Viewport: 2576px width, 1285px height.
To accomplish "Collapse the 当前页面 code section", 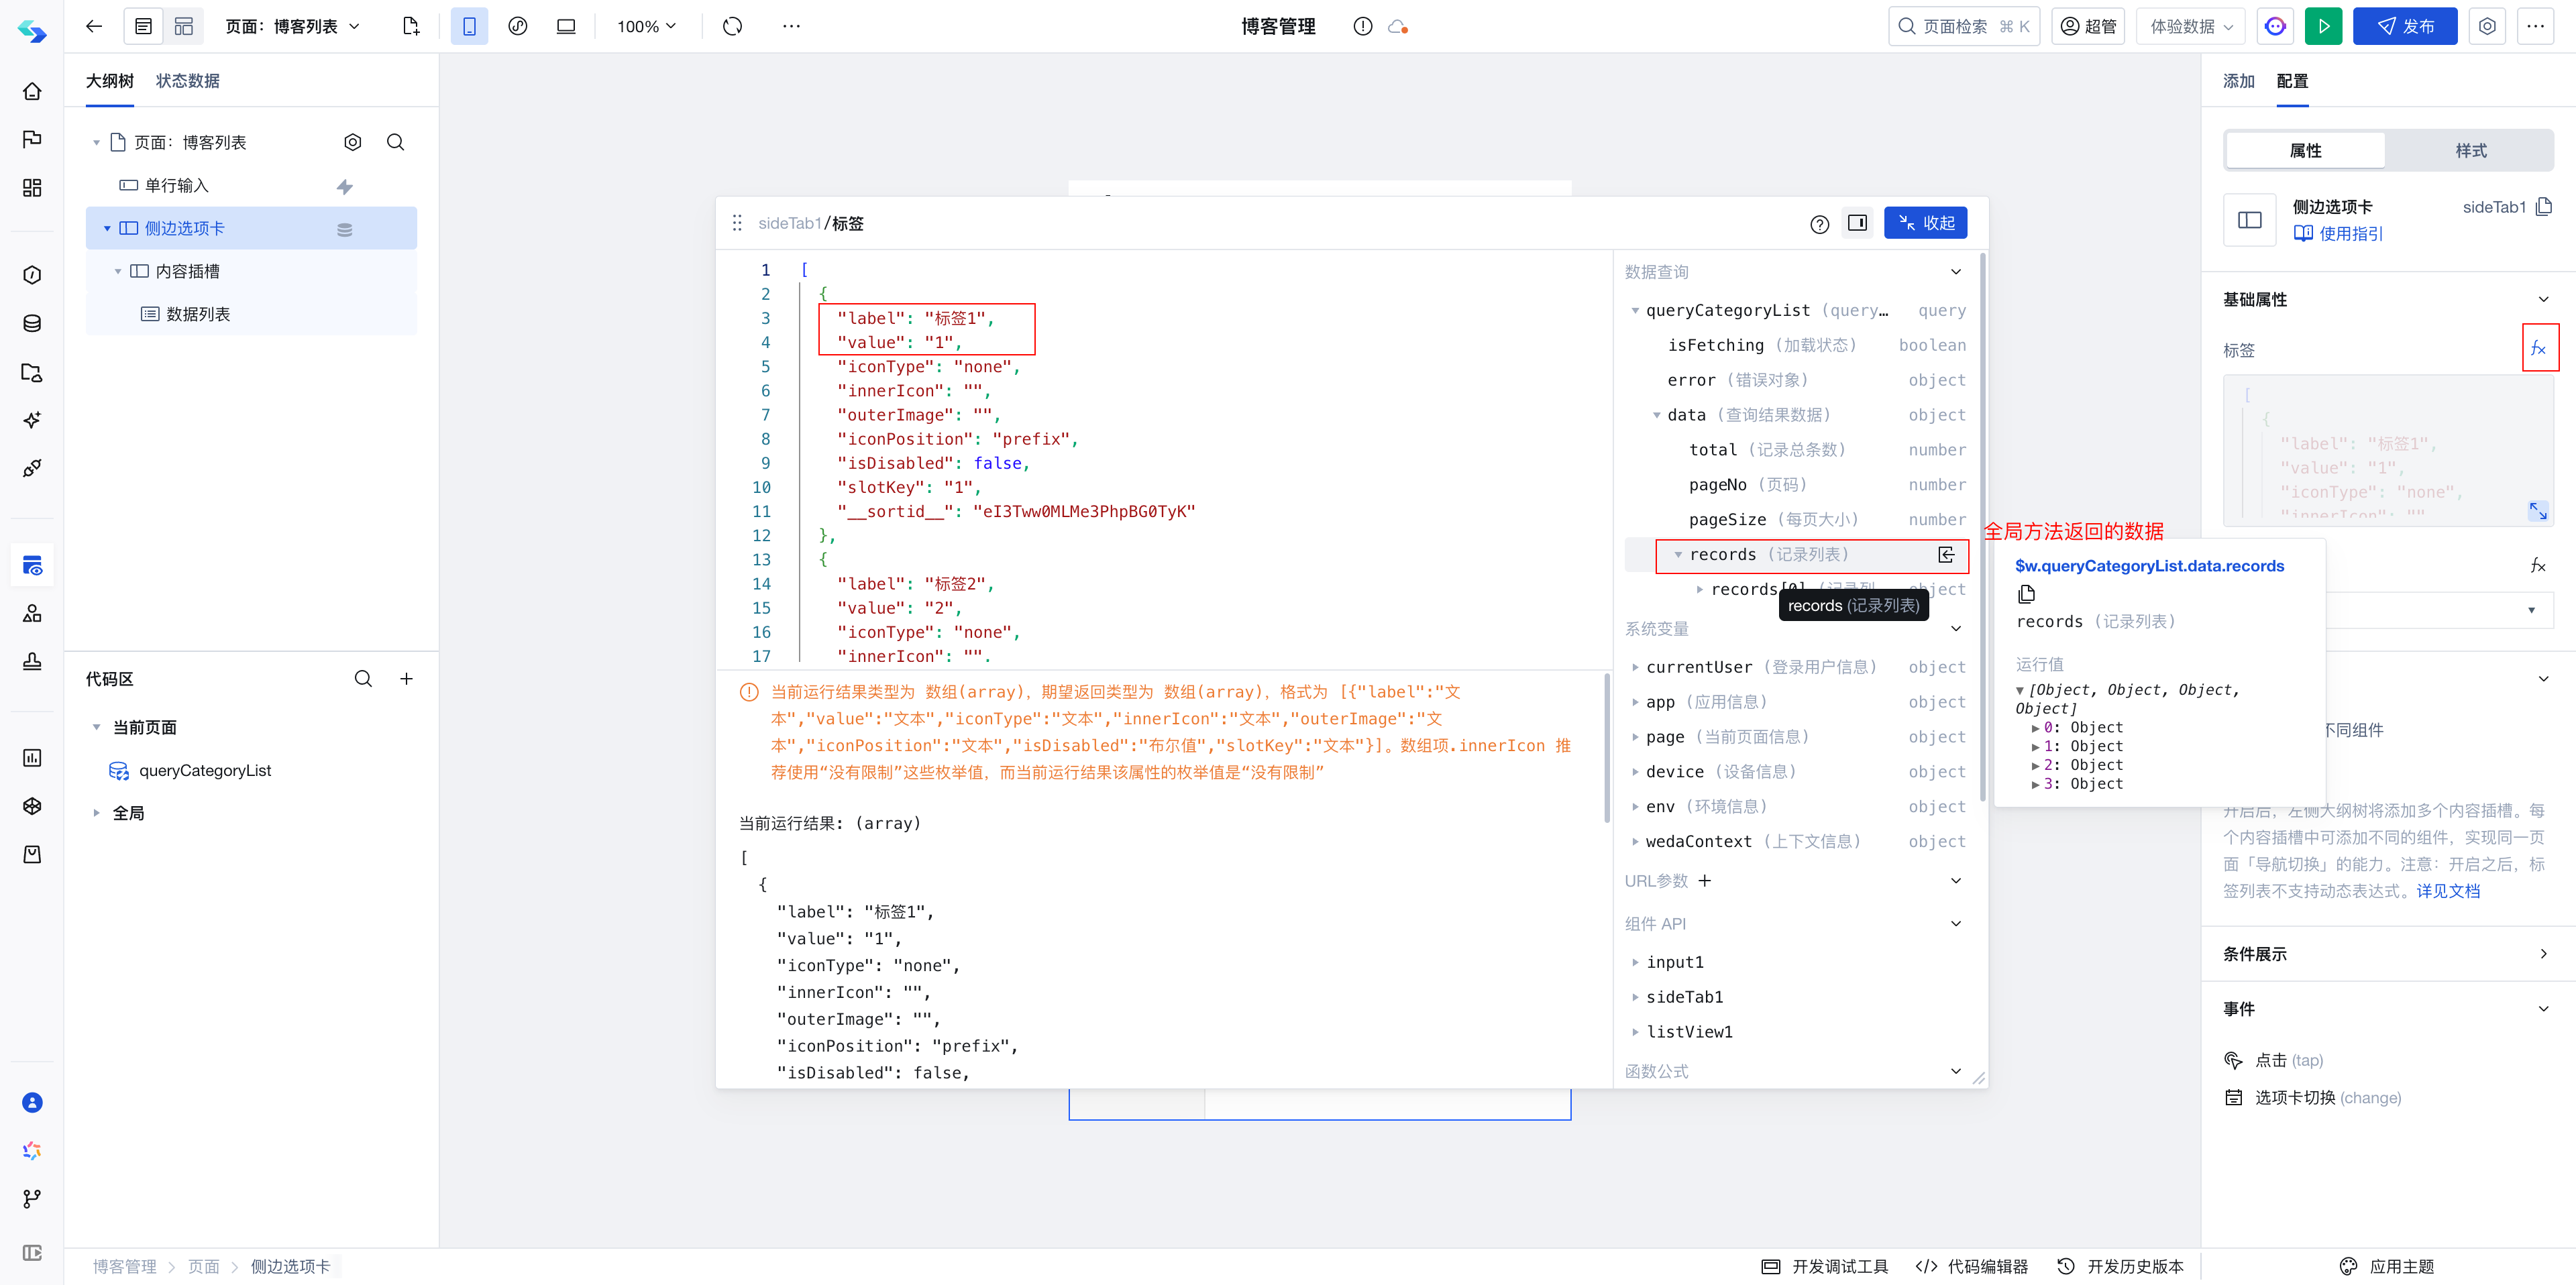I will (96, 727).
